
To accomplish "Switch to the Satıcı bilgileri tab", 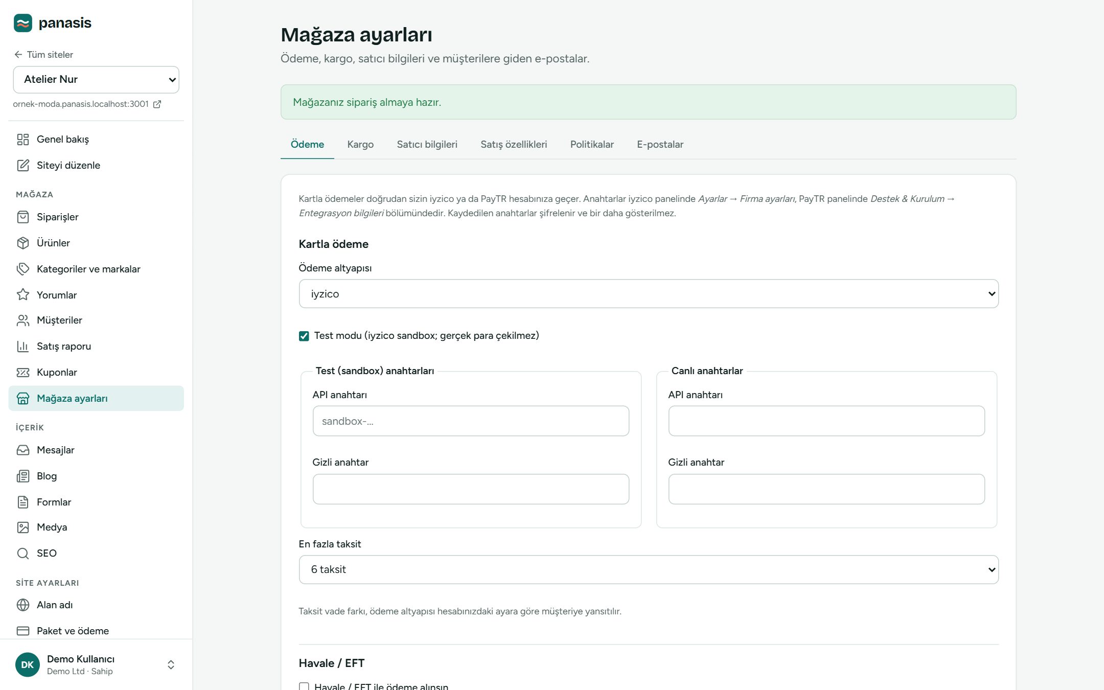I will click(427, 145).
